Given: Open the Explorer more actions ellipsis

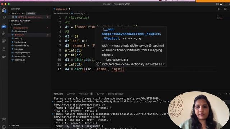Looking at the screenshot, I should click(47, 9).
